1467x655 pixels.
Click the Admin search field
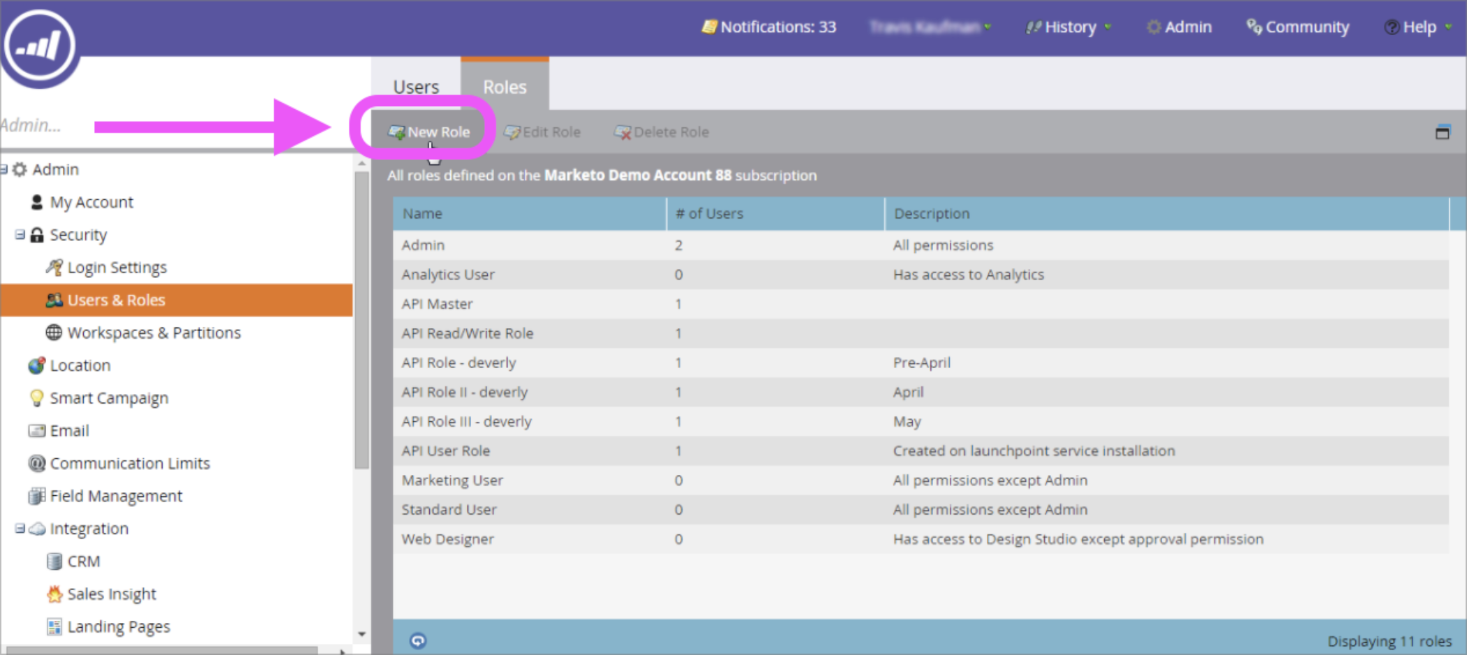42,126
